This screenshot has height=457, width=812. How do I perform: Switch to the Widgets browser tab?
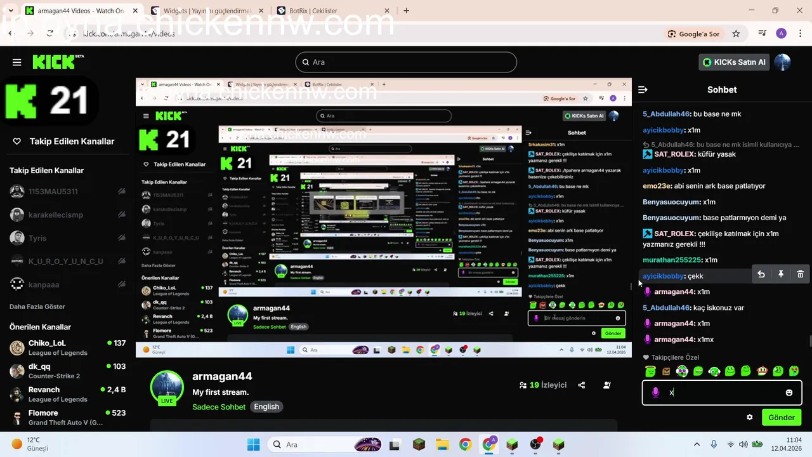207,11
